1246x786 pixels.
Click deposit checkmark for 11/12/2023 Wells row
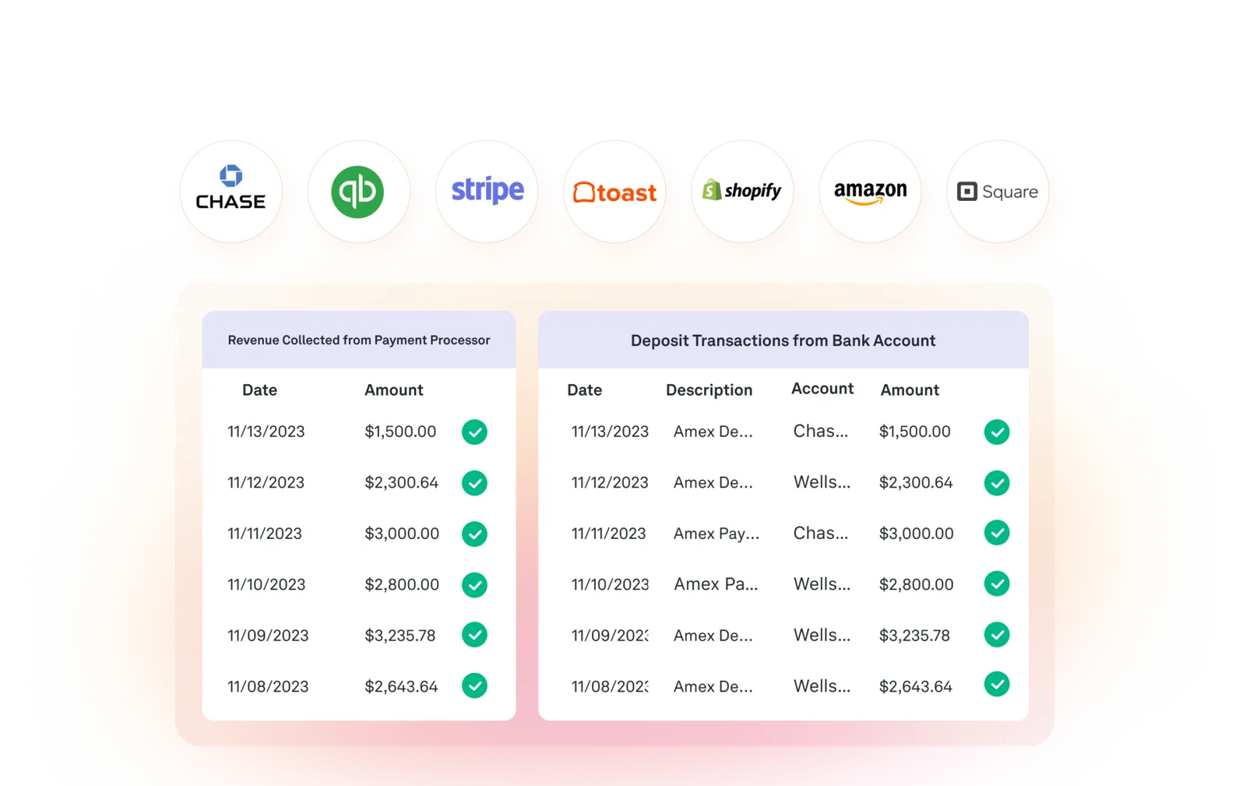click(997, 483)
